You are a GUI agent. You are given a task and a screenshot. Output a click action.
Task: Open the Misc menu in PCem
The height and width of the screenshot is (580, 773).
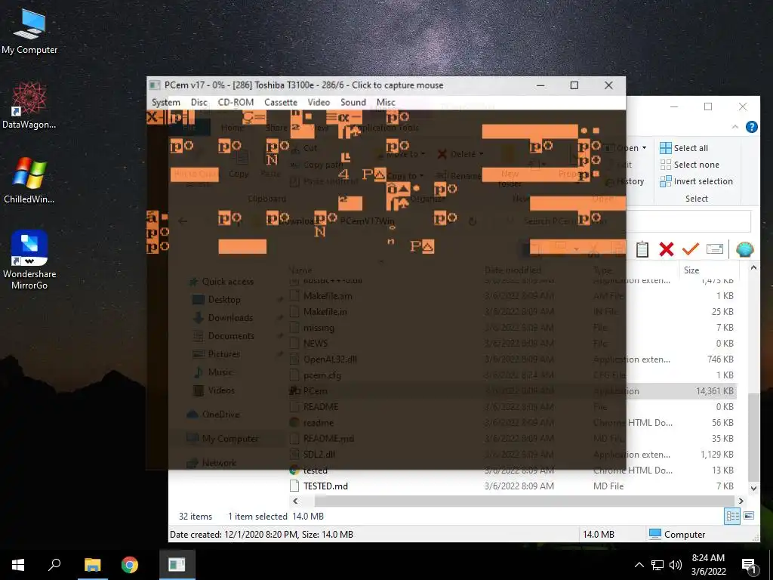point(386,102)
